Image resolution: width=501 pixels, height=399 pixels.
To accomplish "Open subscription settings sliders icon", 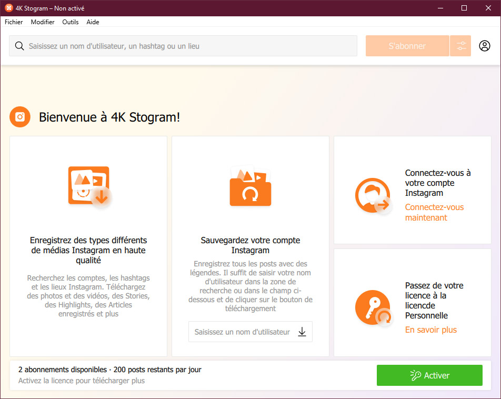I will (460, 46).
